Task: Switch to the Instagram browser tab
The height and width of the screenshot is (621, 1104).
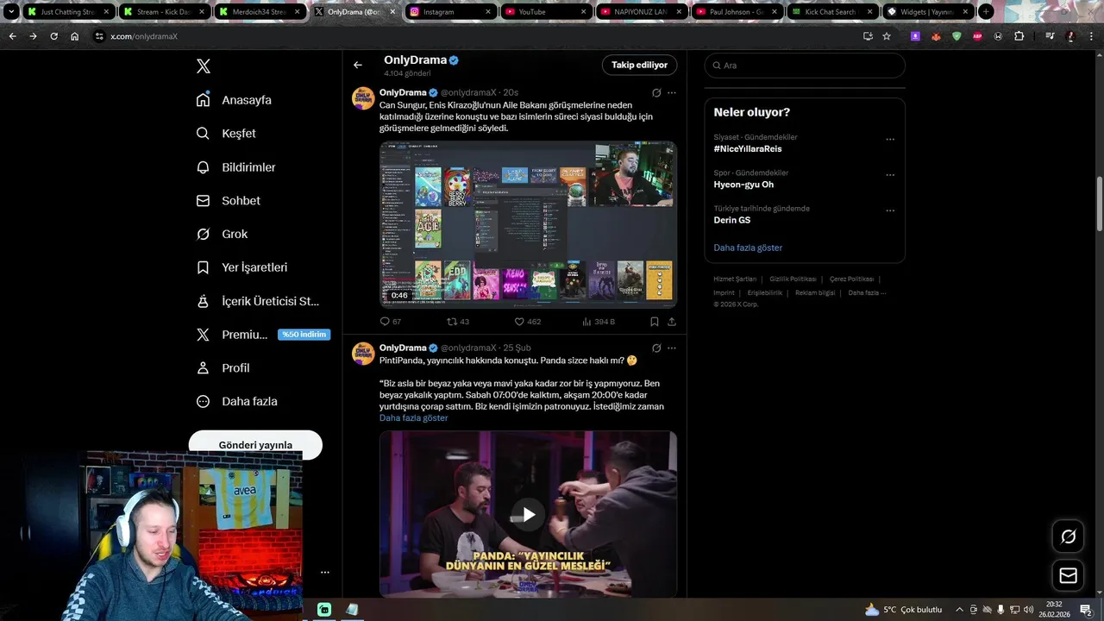Action: point(449,12)
